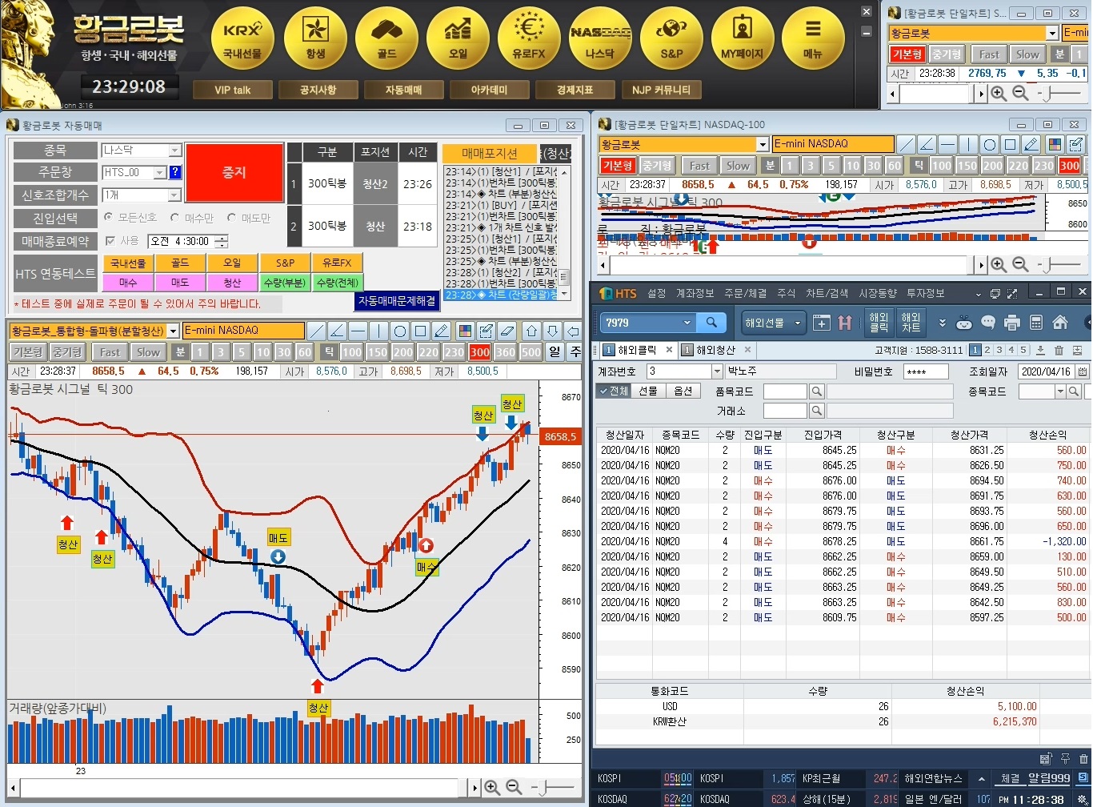This screenshot has height=807, width=1093.
Task: Select the vertical line tool in main chart
Action: coord(379,331)
